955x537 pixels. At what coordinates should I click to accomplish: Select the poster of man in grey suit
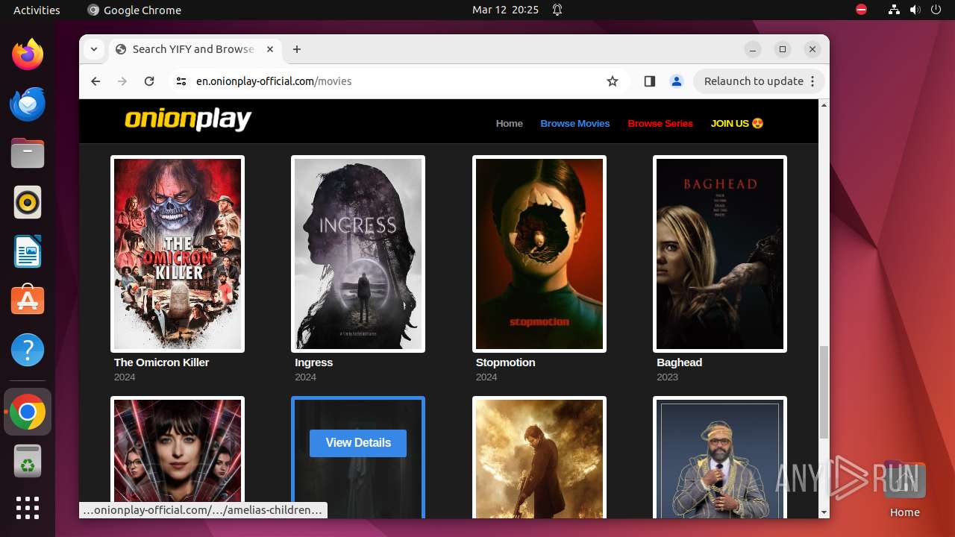[x=720, y=457]
